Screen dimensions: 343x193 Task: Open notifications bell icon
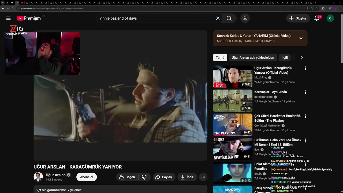pyautogui.click(x=317, y=18)
